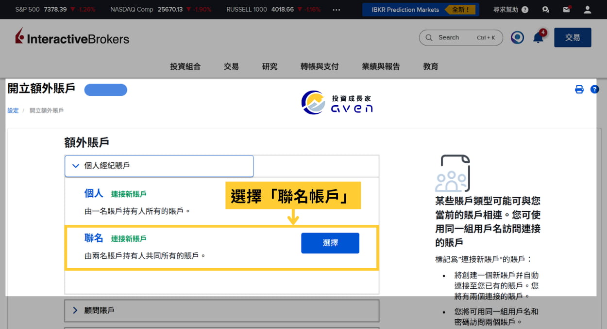Click the S&P 500 ticker

[55, 9]
